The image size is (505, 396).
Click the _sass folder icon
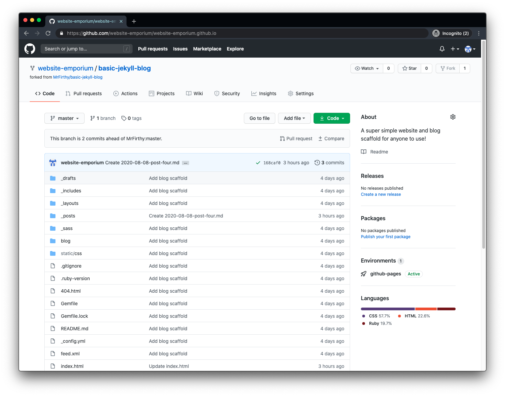(53, 228)
